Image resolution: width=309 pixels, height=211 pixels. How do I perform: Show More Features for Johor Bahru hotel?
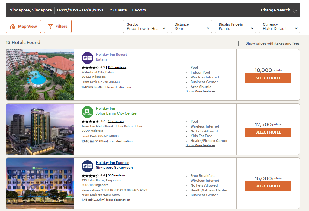click(200, 145)
